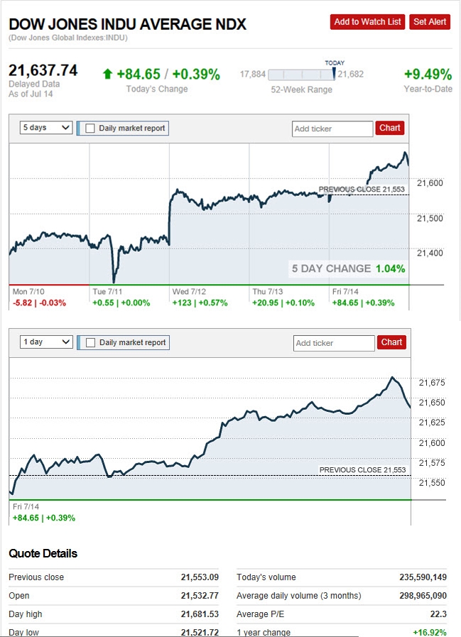Screen dimensions: 461x637
Task: Choose the Wed 7/12 day label
Action: point(188,291)
